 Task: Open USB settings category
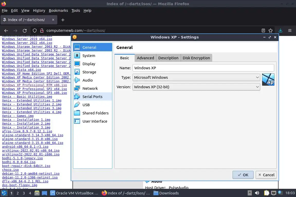pos(92,105)
